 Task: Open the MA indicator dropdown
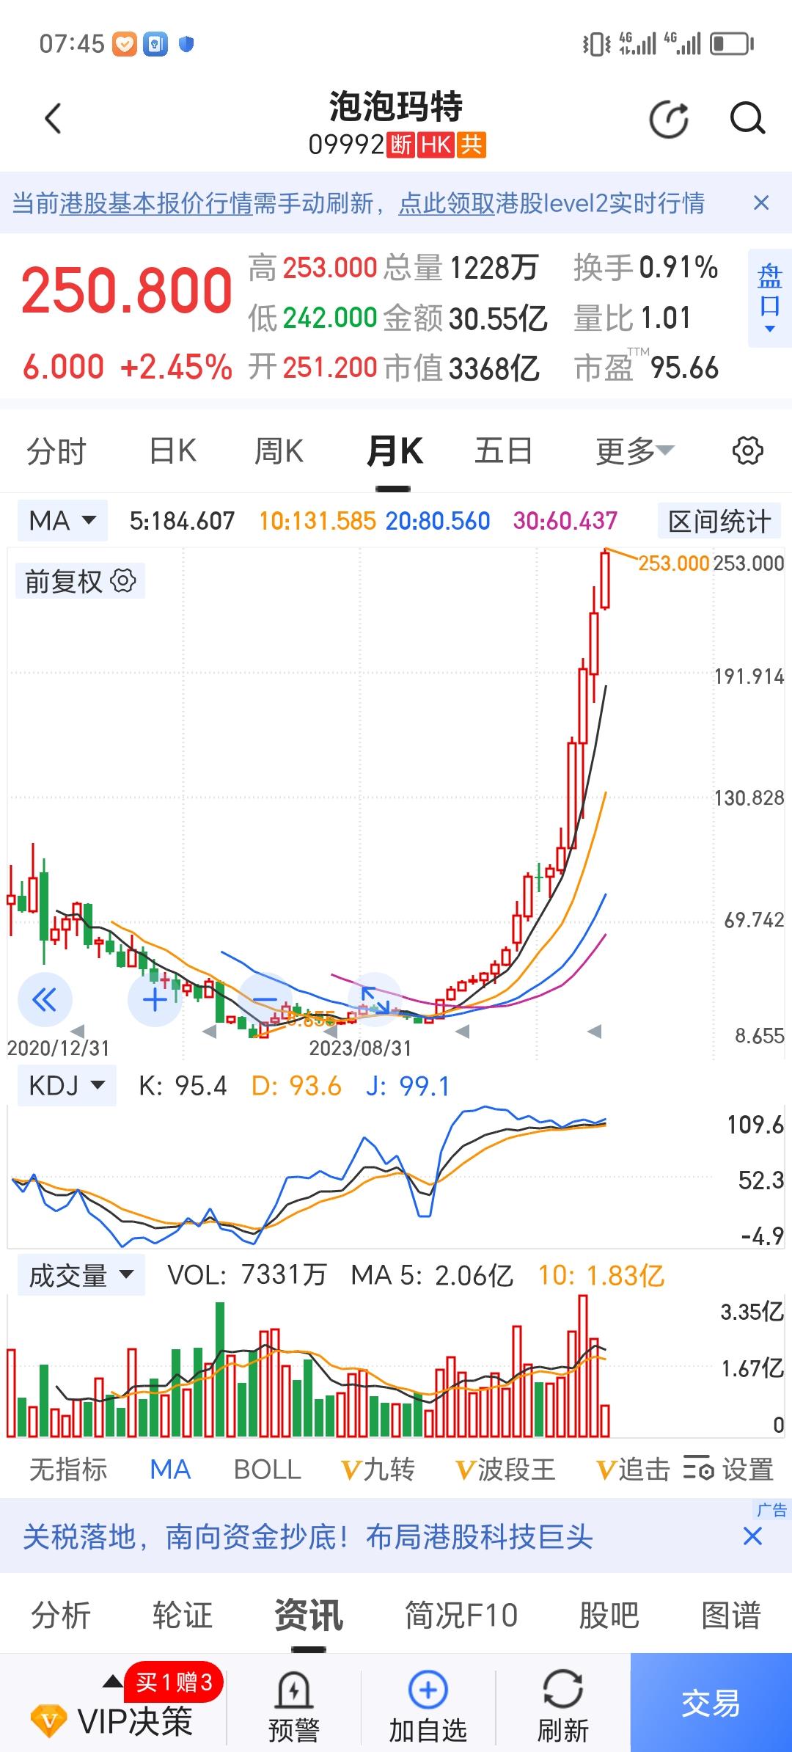[62, 521]
